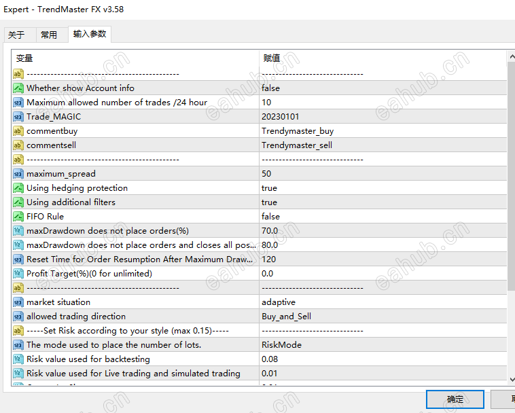Click the bool icon beside FIFO Rule
Image resolution: width=515 pixels, height=413 pixels.
(18, 217)
